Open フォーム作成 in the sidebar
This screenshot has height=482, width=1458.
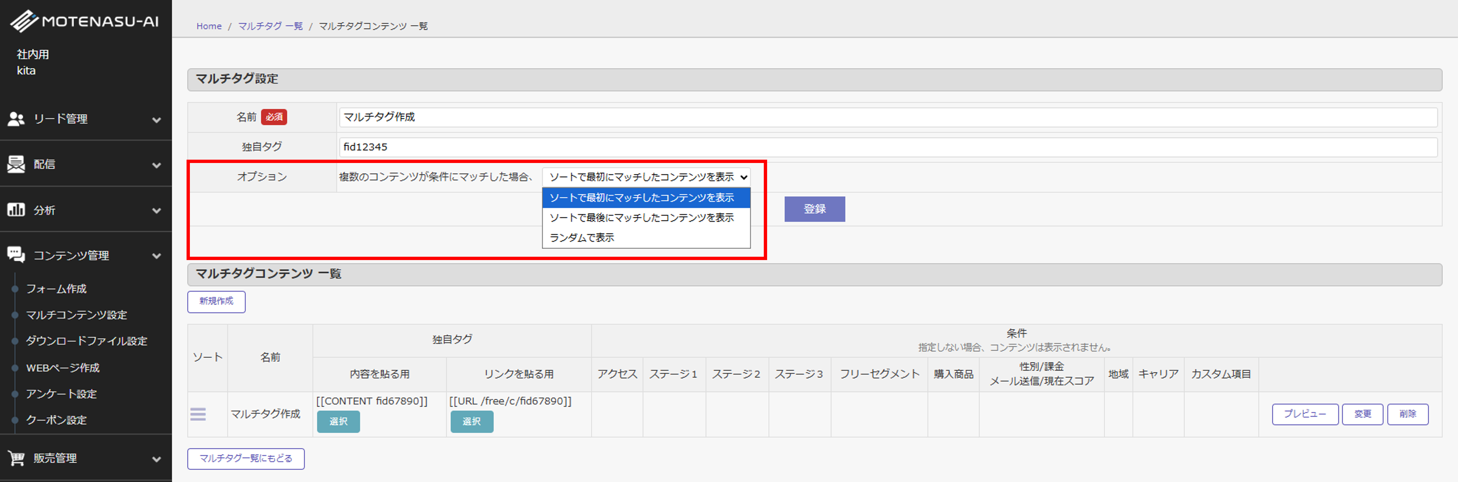tap(56, 289)
